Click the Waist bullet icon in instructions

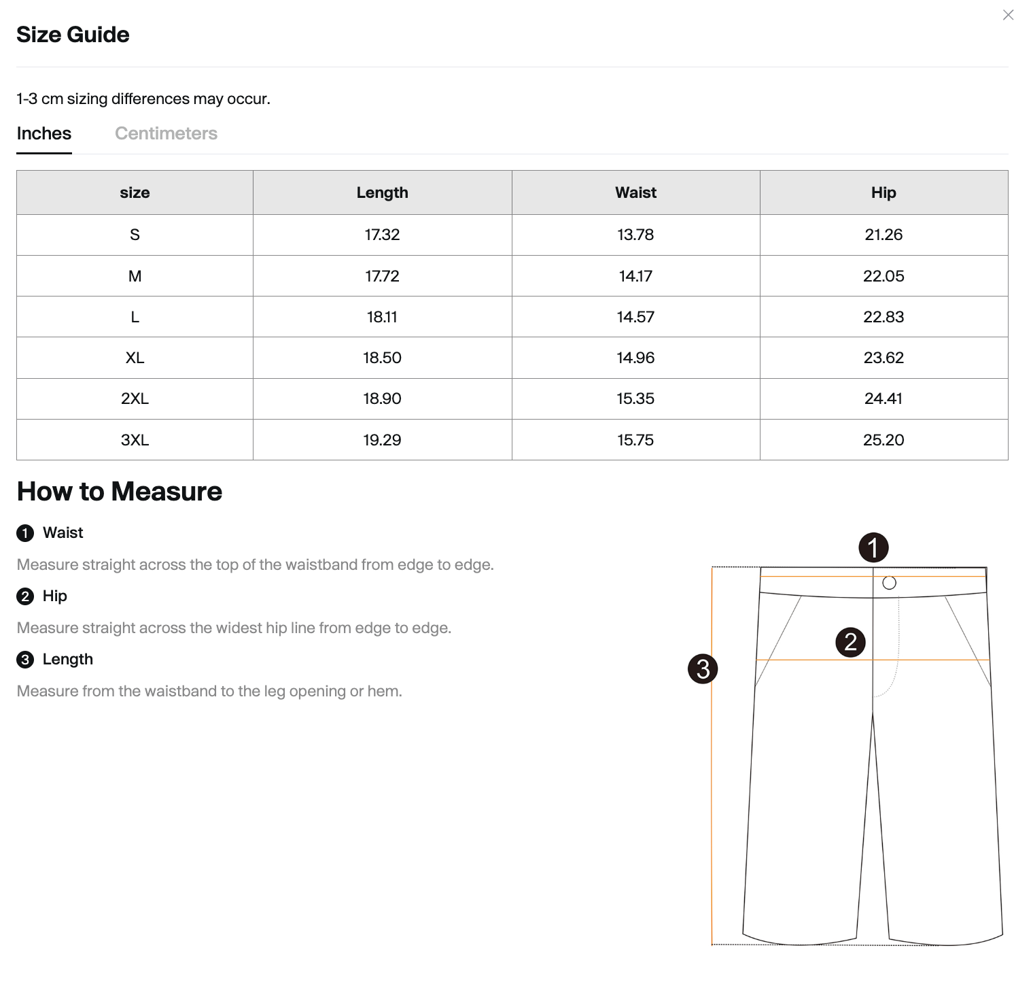pos(25,533)
